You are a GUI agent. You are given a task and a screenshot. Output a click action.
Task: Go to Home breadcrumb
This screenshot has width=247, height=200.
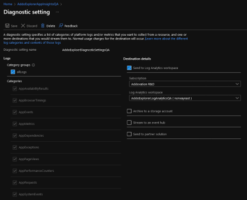pyautogui.click(x=8, y=4)
